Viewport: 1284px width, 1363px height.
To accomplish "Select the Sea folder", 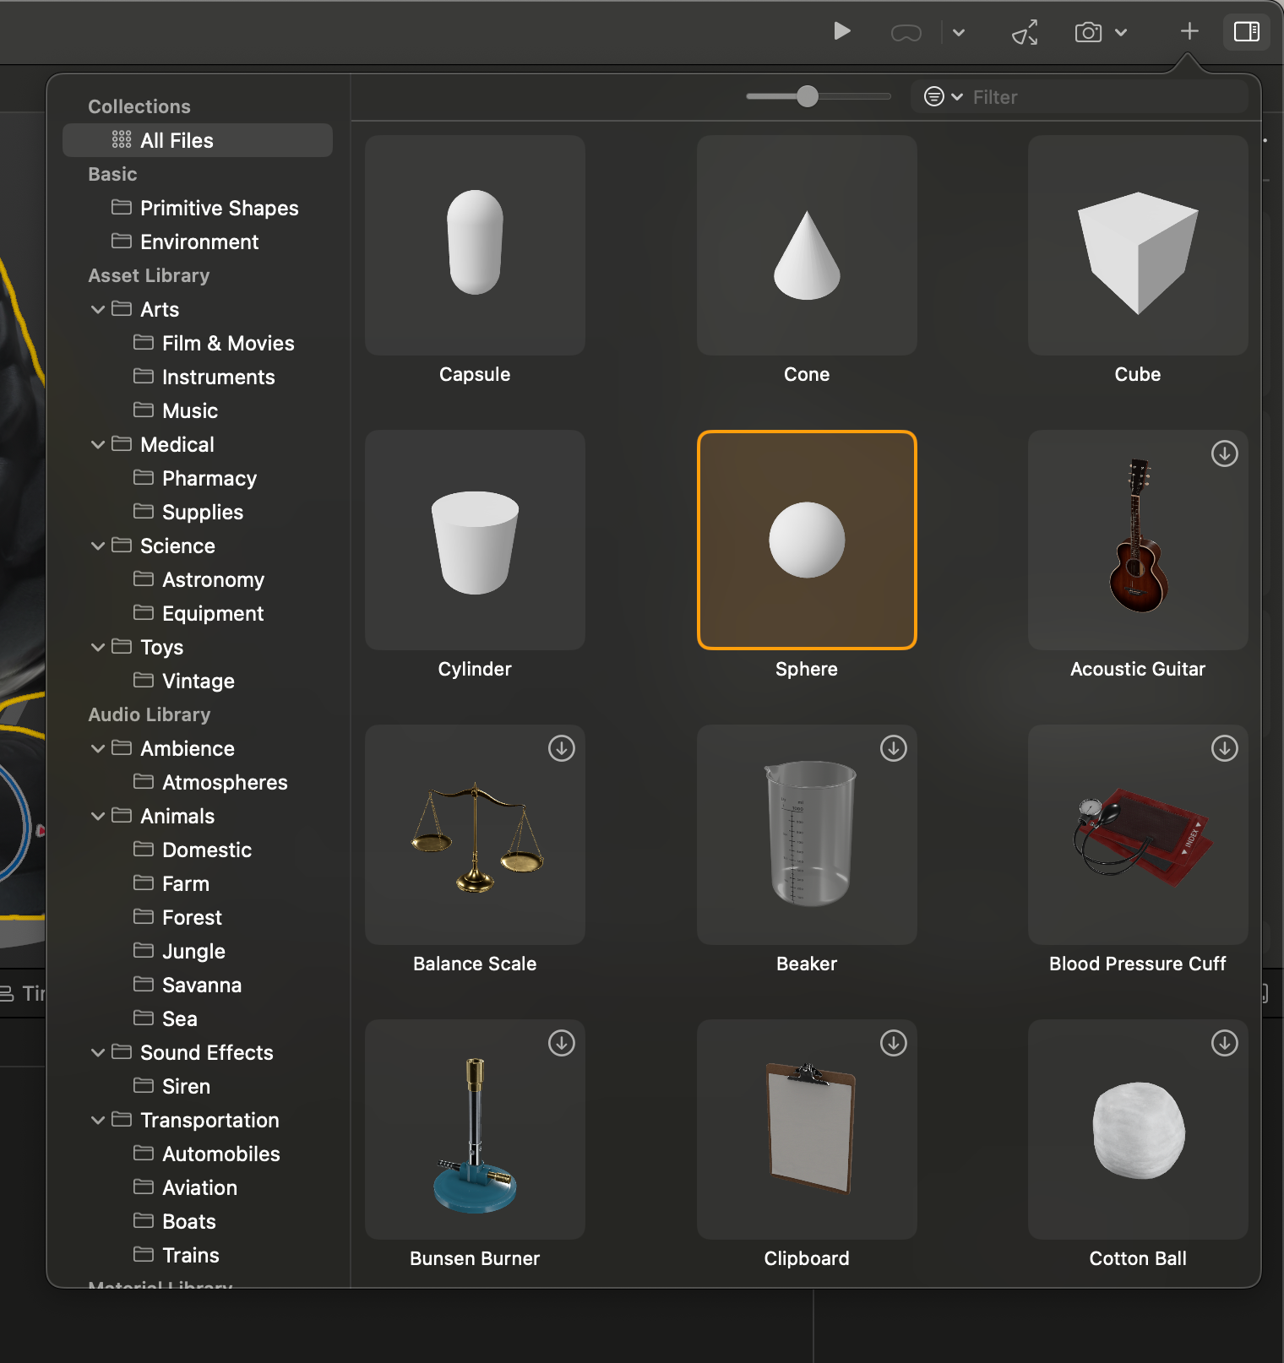I will click(166, 1018).
